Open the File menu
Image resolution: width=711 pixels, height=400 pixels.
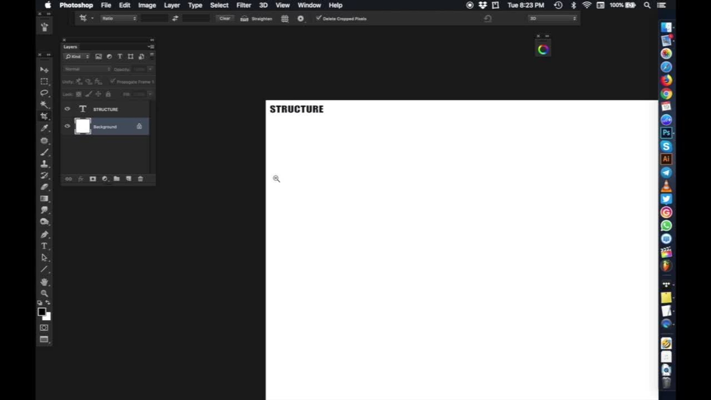106,5
